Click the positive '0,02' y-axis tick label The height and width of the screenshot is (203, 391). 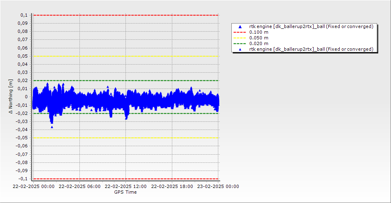click(x=23, y=81)
